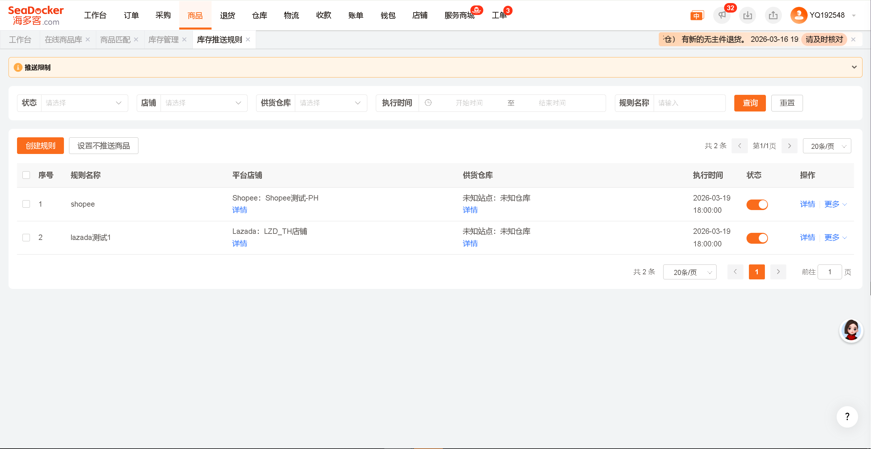Click the question mark help button
Screen dimensions: 871x449
coord(847,416)
